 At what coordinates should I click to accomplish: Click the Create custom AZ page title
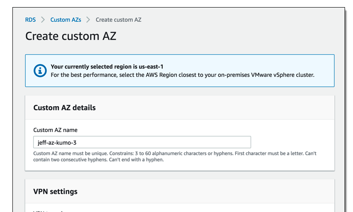click(x=71, y=36)
